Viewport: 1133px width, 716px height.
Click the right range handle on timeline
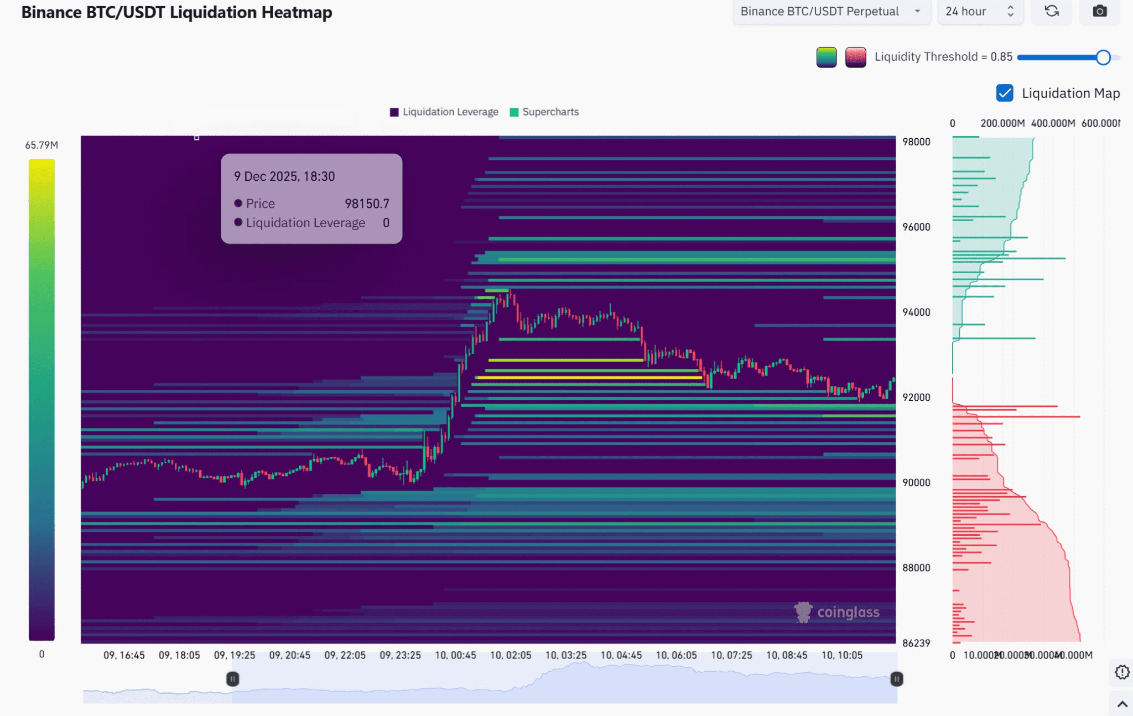point(896,679)
